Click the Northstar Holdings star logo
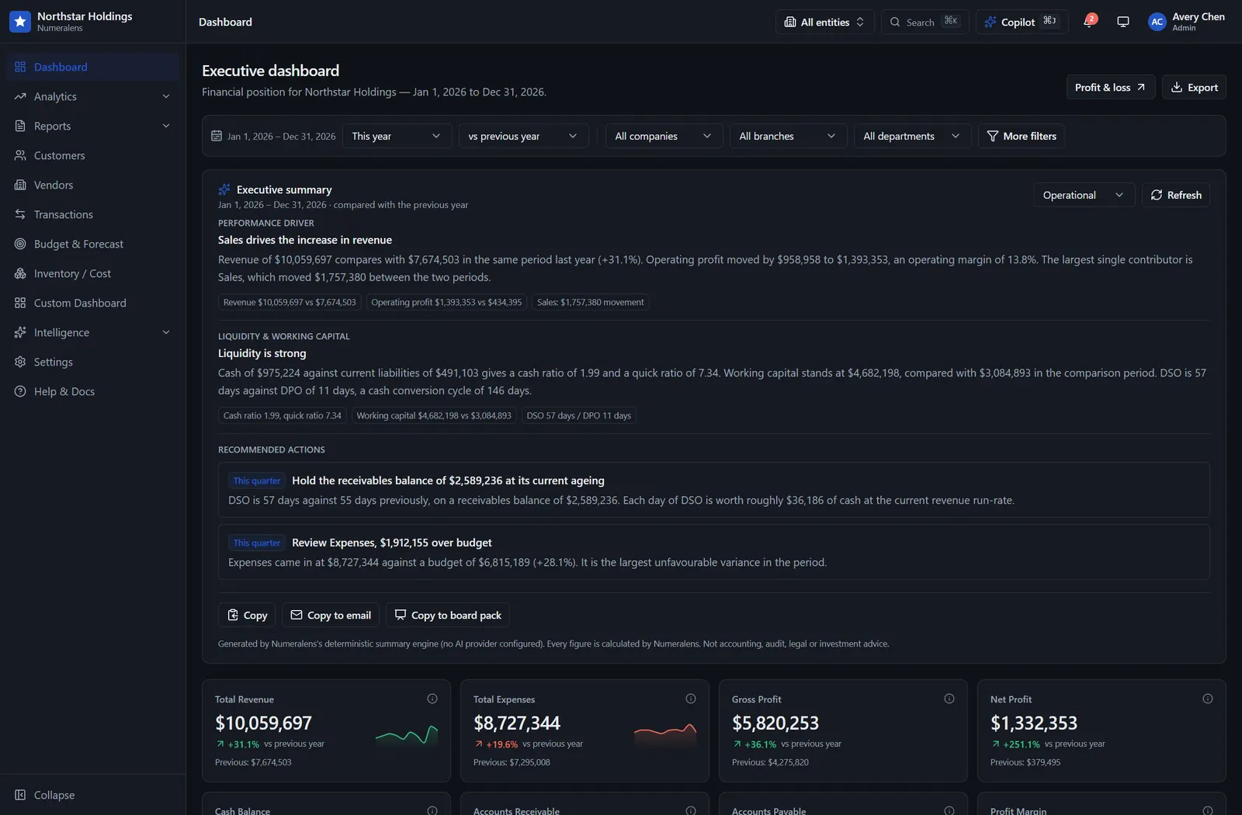The width and height of the screenshot is (1242, 815). [x=20, y=22]
